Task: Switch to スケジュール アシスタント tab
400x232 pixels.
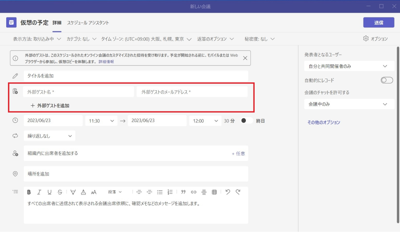Action: pyautogui.click(x=88, y=23)
